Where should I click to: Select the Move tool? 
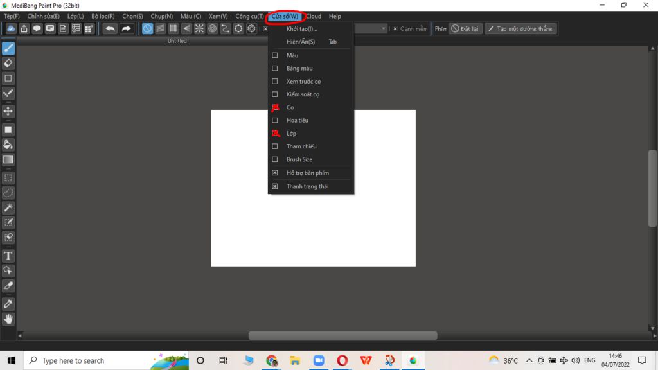(8, 111)
